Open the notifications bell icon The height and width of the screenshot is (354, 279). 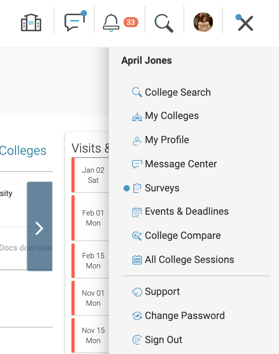pyautogui.click(x=111, y=23)
